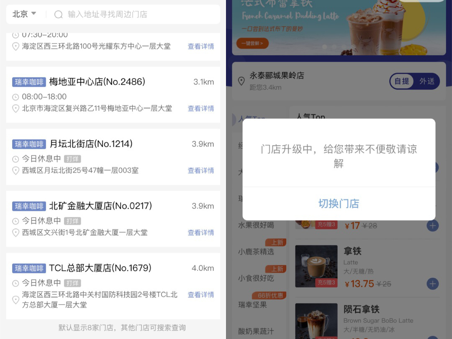The width and height of the screenshot is (452, 339).
Task: Open the 北京 city dropdown
Action: (x=24, y=14)
